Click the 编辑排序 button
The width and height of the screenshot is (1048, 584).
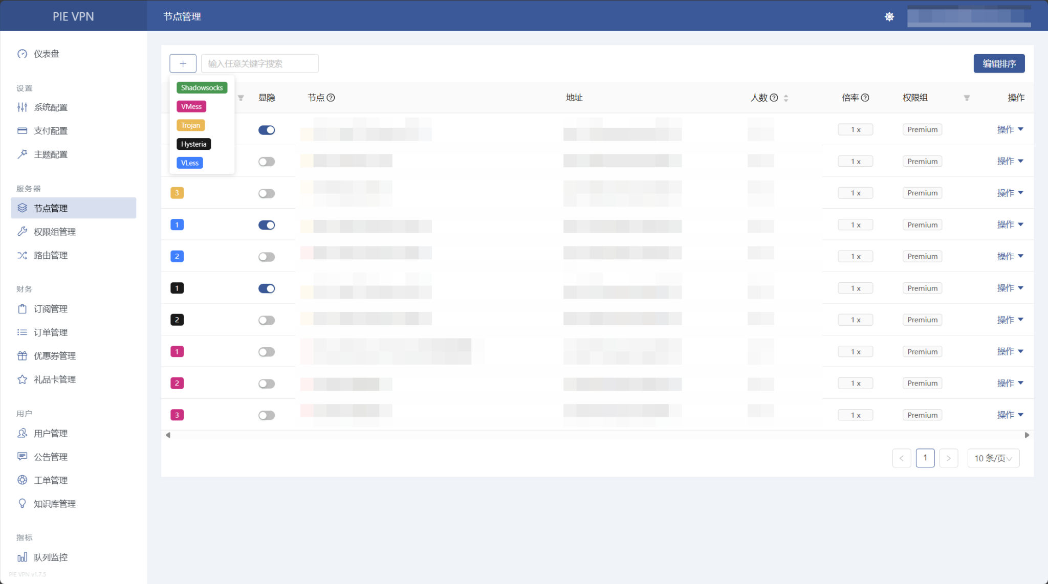tap(998, 63)
